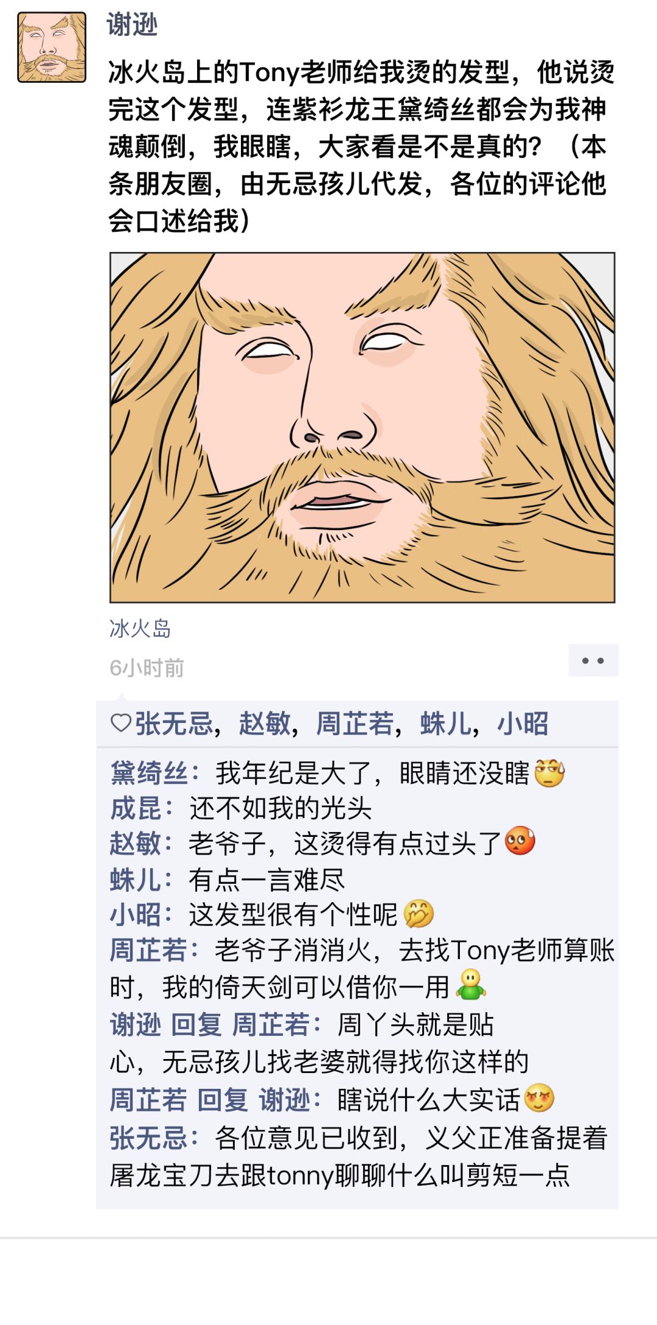Screen dimensions: 657x1325
Task: Open 张无忌's profile from the likes list
Action: tap(174, 724)
